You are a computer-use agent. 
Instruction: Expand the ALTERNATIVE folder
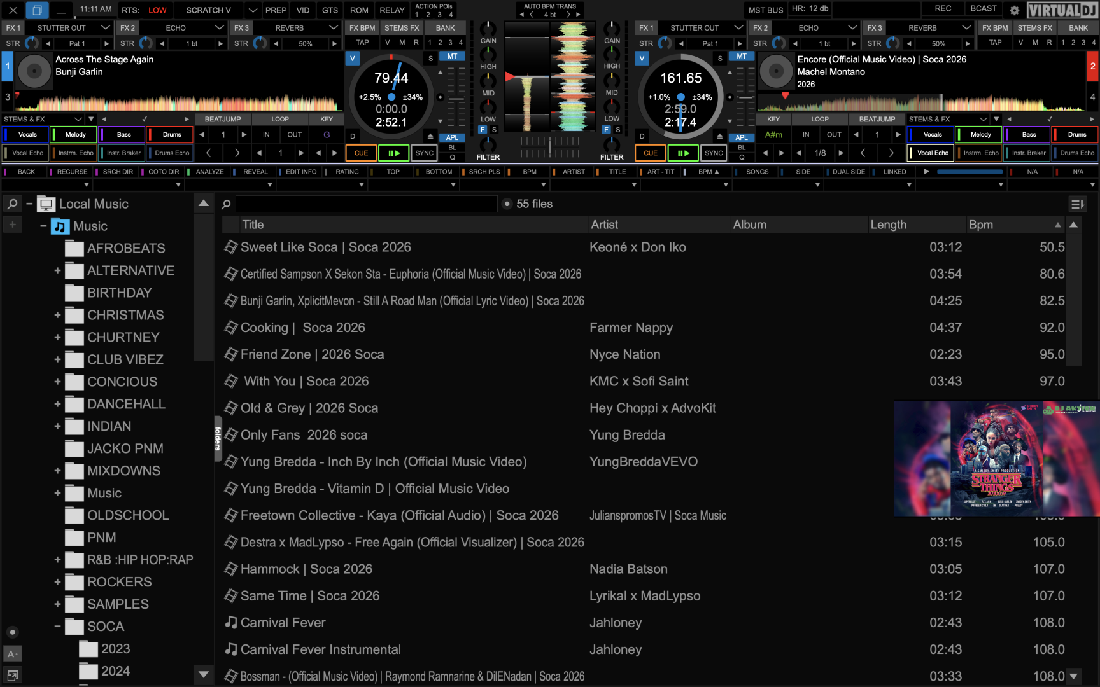(57, 271)
